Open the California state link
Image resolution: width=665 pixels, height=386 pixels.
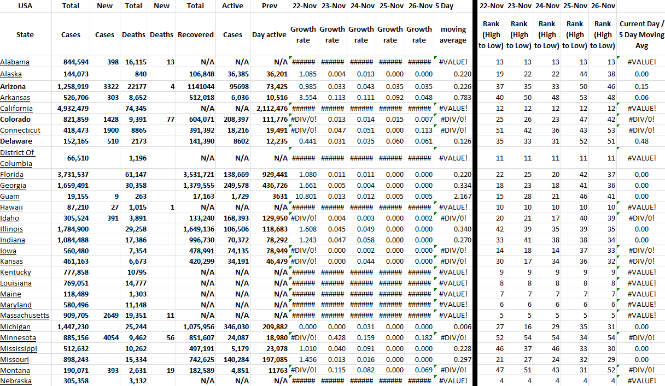click(x=16, y=109)
